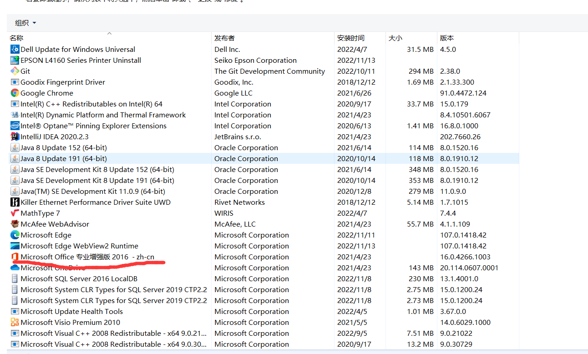
Task: Click the Java SE Development Kit 8 Update 191 icon
Action: coord(15,180)
